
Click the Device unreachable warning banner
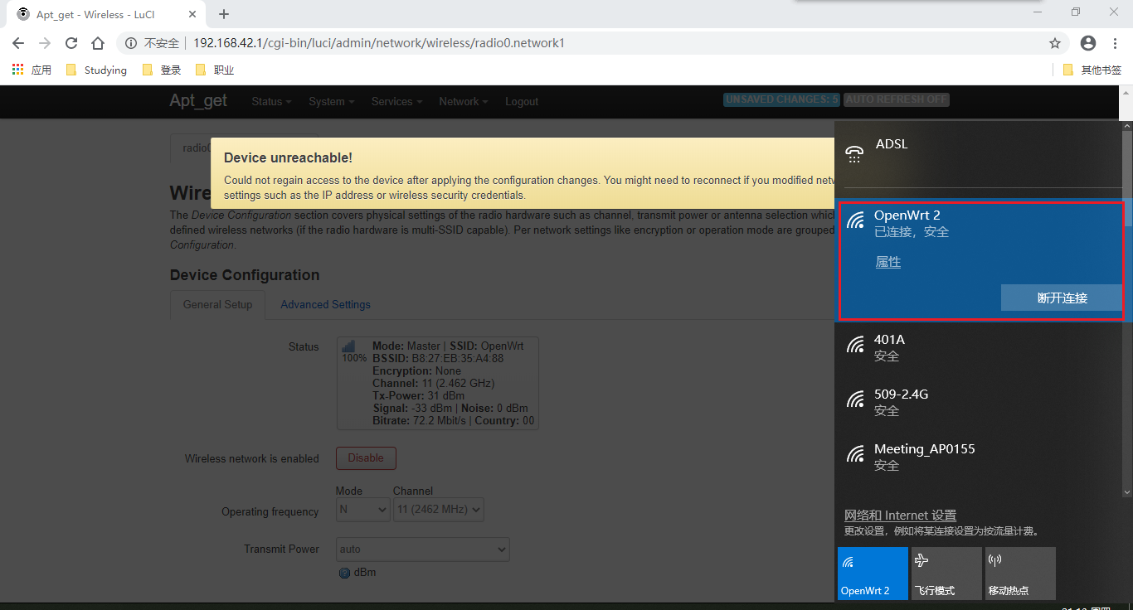coord(523,173)
